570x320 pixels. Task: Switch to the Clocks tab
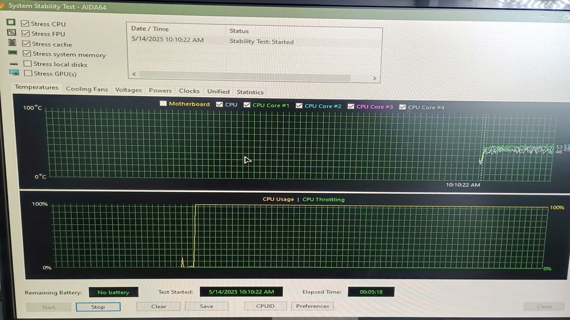189,91
